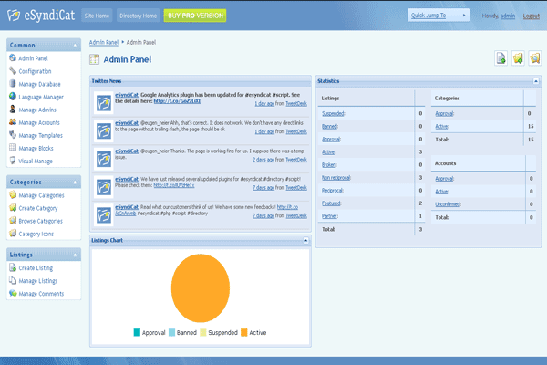The image size is (547, 365).
Task: Go to the Directory Home tab
Action: coord(137,16)
